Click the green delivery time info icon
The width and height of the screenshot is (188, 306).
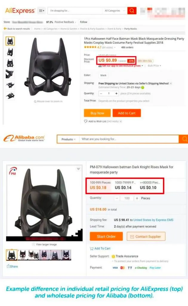click(x=142, y=86)
